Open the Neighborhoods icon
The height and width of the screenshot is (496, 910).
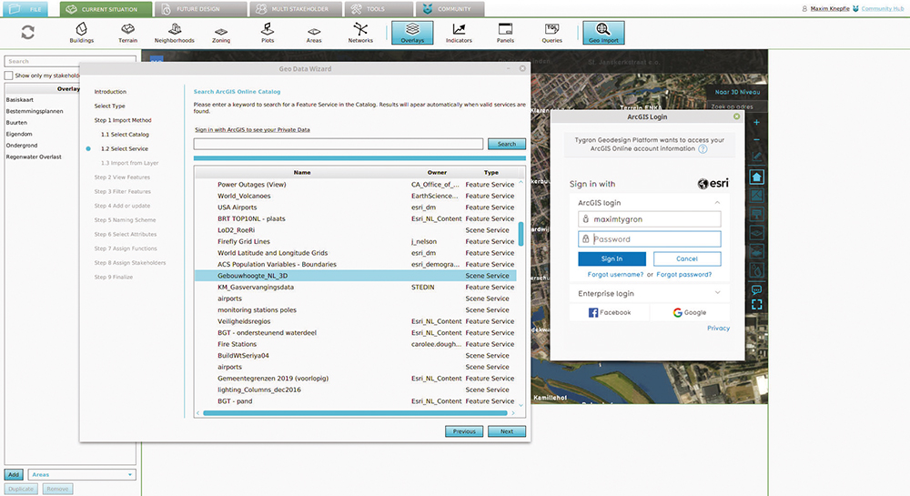[x=174, y=32]
